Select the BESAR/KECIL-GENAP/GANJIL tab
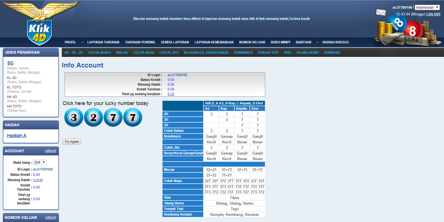Viewport: 444px width, 222px height. click(206, 53)
